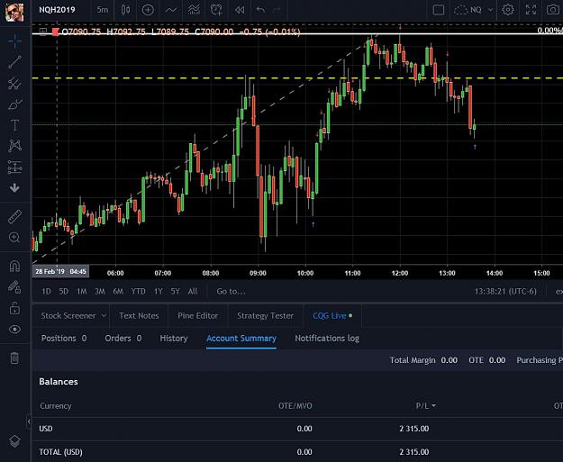Open the Text Notes tab
Viewport: 563px width, 462px height.
tap(139, 315)
